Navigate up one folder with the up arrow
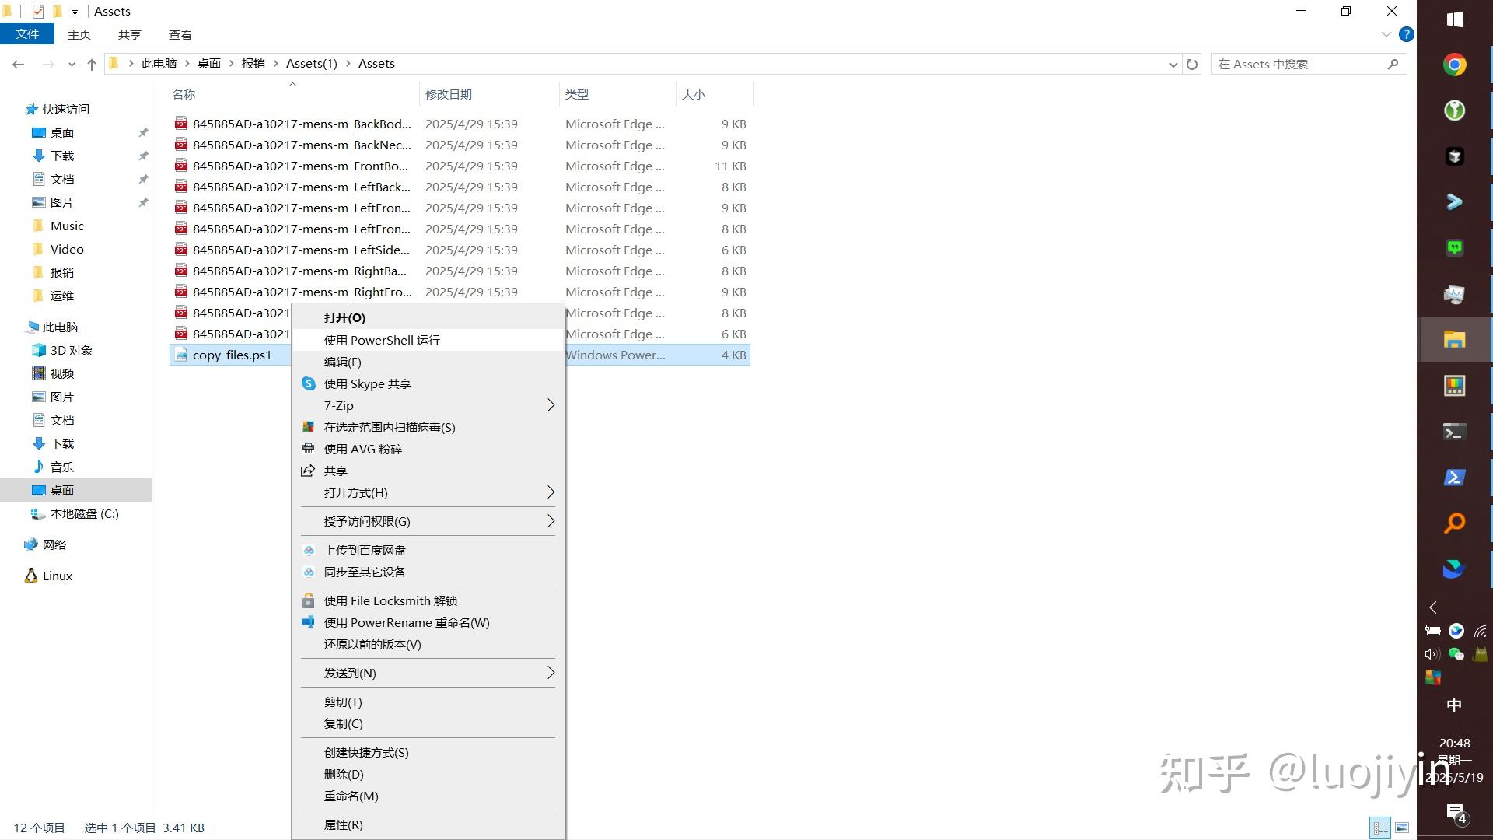 (x=92, y=64)
